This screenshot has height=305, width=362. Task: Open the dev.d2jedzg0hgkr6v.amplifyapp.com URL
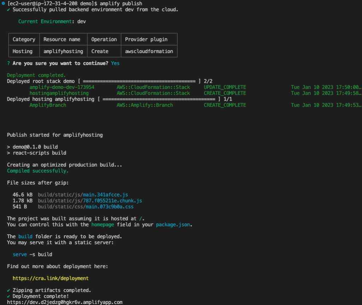[x=65, y=302]
